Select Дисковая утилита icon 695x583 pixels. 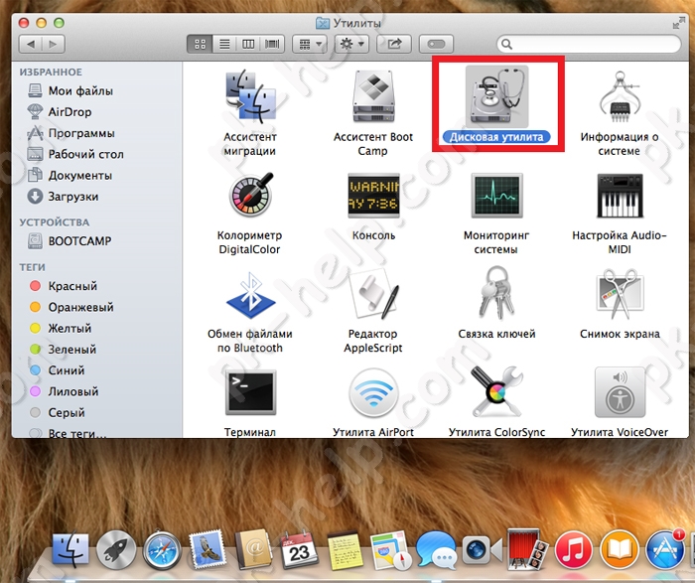pos(496,98)
